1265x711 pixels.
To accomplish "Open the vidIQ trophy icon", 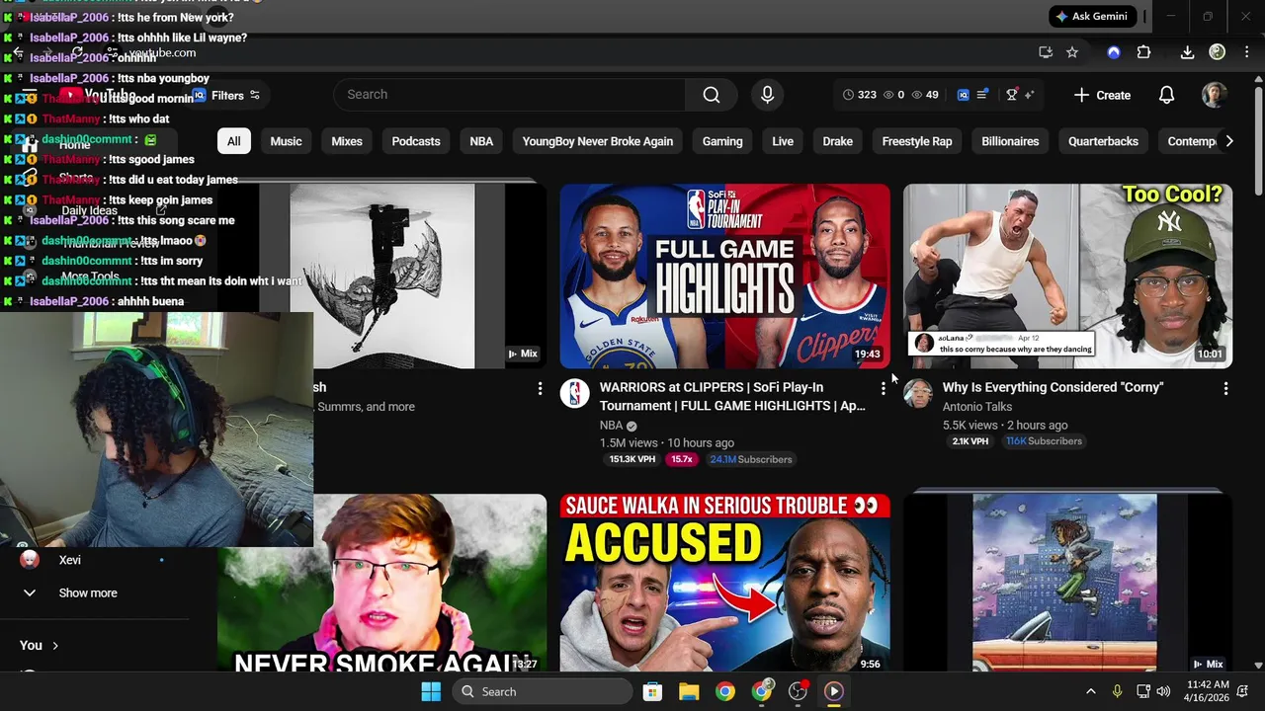I will [x=1011, y=95].
